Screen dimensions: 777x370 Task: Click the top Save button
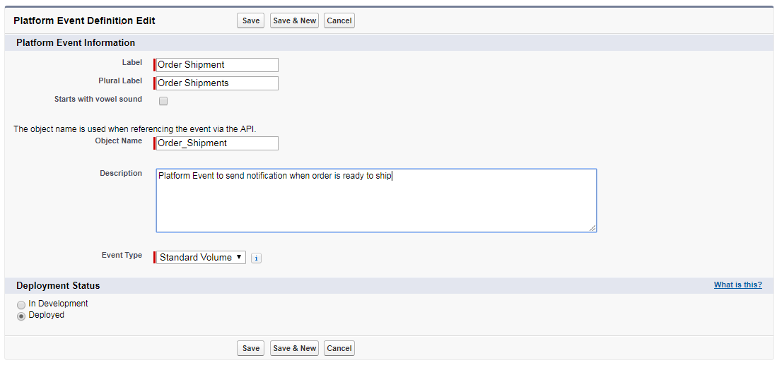click(251, 20)
